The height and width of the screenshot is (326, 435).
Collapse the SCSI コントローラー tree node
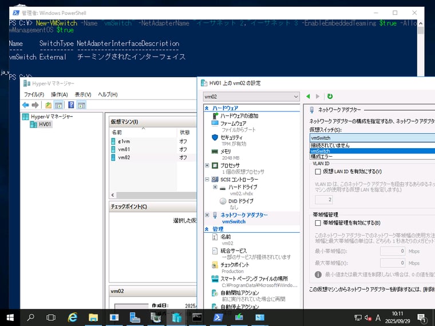coord(207,180)
